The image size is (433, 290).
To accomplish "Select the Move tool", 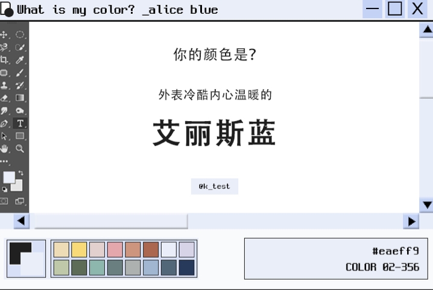I will click(x=5, y=35).
